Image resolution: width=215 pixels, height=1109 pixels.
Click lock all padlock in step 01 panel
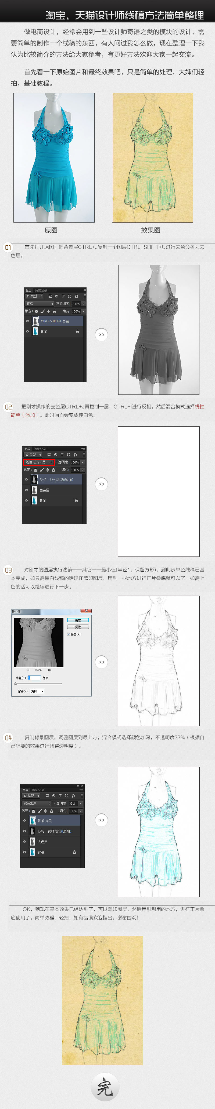click(55, 311)
